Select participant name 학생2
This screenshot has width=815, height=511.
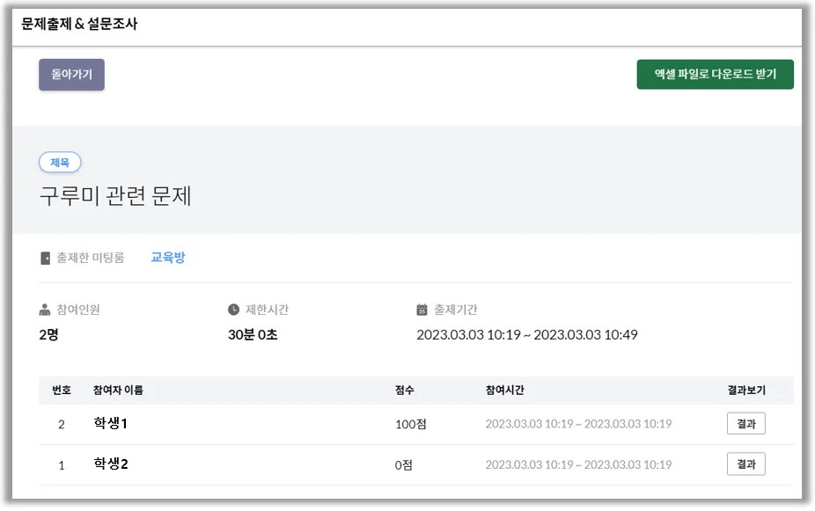pos(111,464)
